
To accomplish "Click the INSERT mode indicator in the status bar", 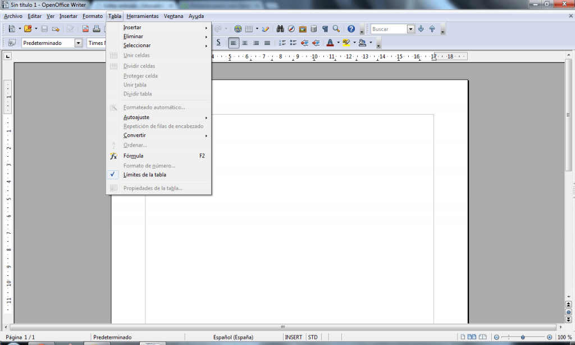I will click(294, 337).
